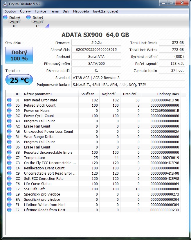Viewport: 191px width, 240px height.
Task: Click the status orb for Reallocation Event Count
Action: click(9, 168)
